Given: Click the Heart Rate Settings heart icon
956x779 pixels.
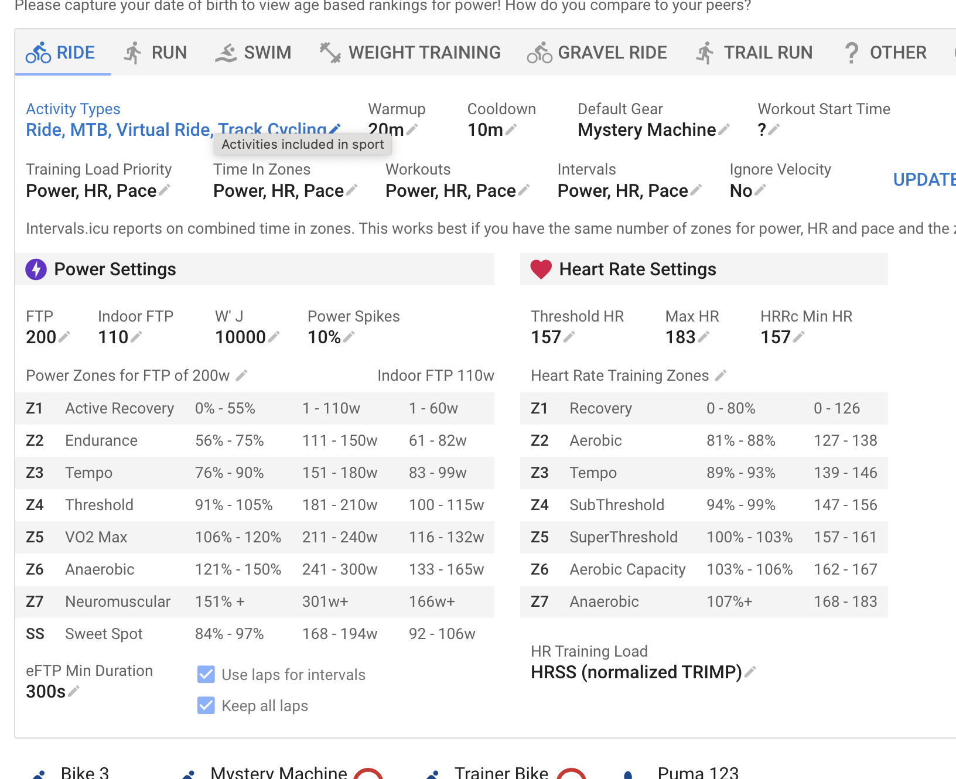Looking at the screenshot, I should (541, 269).
